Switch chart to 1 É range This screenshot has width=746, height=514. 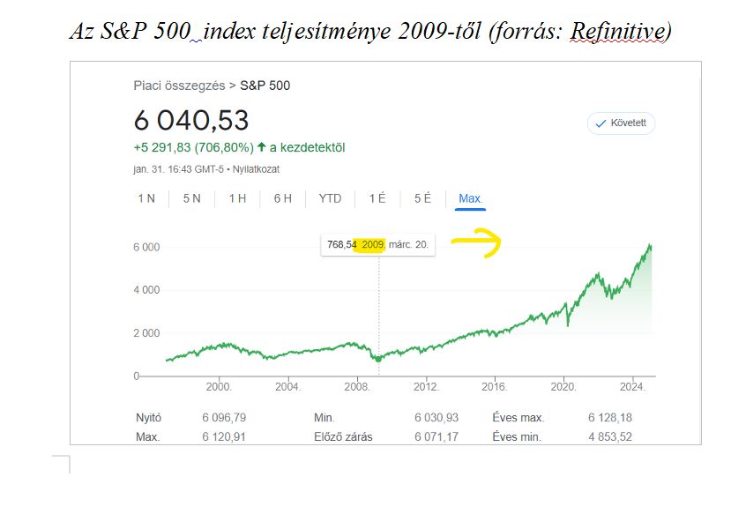[377, 198]
